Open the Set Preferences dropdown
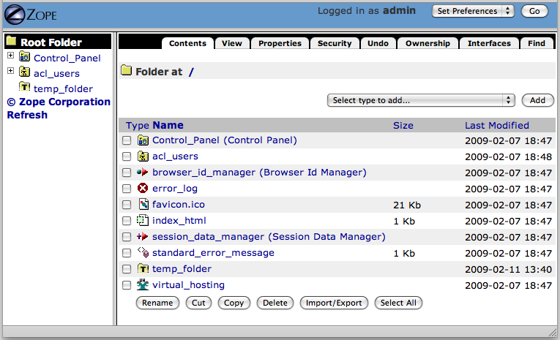 click(x=473, y=11)
